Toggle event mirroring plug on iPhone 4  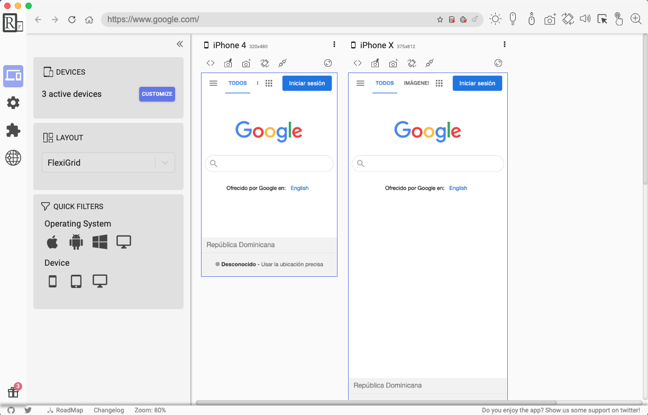(x=282, y=63)
